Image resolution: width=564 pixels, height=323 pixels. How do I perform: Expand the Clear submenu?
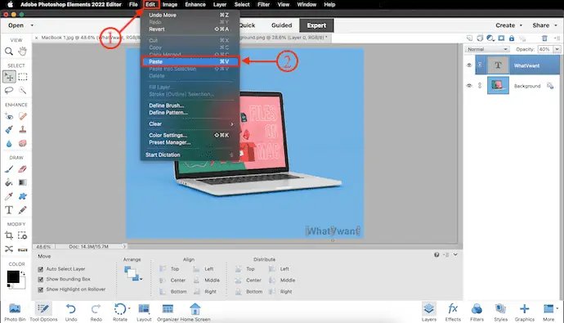(x=190, y=123)
